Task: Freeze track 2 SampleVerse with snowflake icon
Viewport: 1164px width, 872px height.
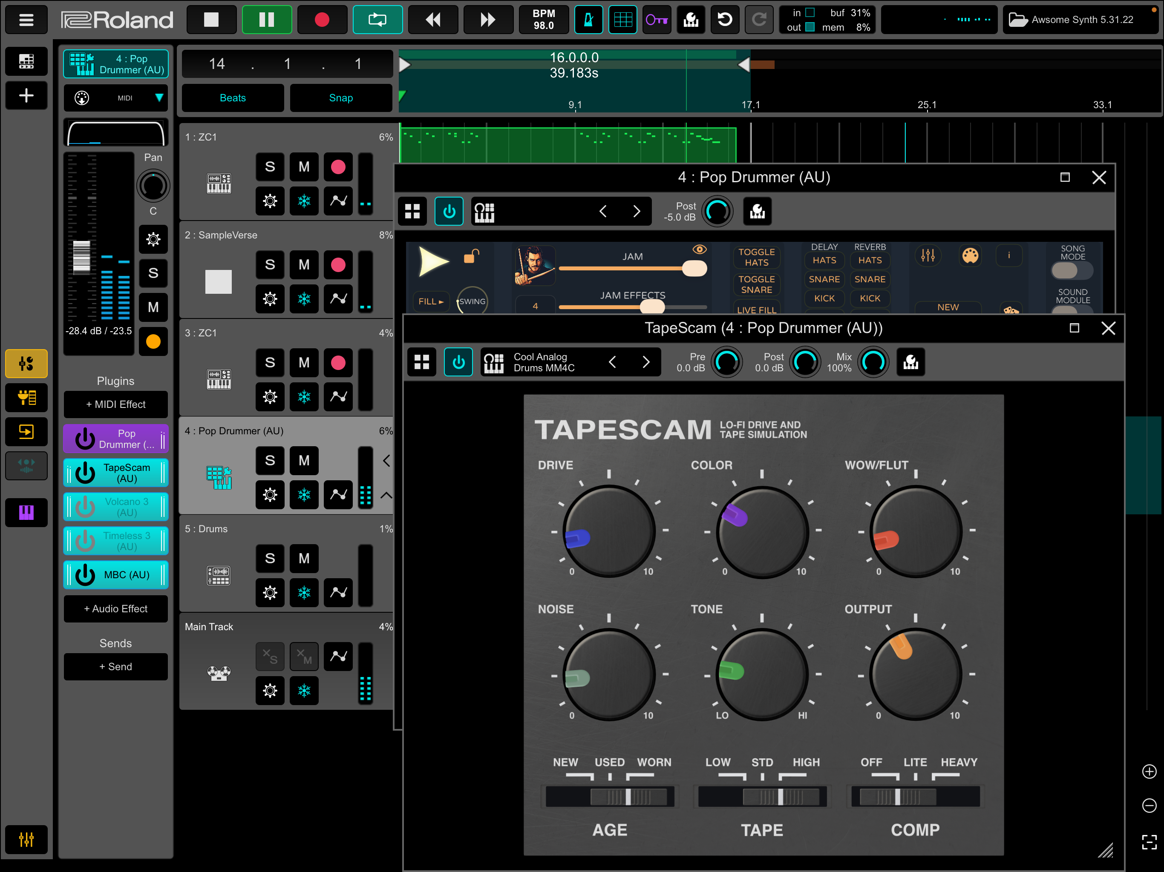Action: point(304,299)
